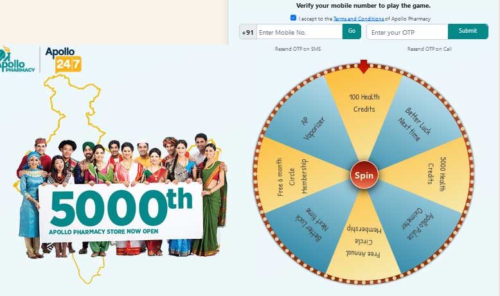Uncheck the Terms and Conditions acceptance checkbox
The width and height of the screenshot is (500, 296).
tap(293, 18)
